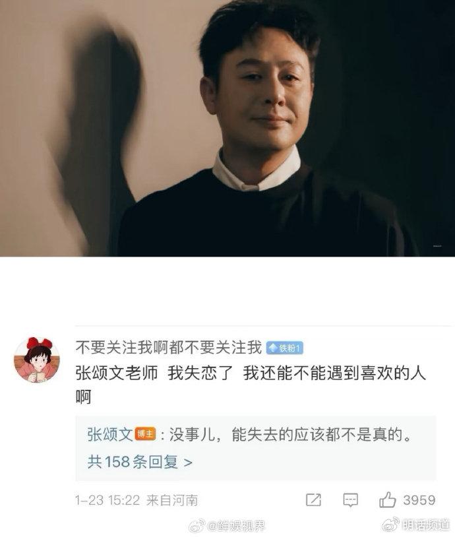This screenshot has width=455, height=537.
Task: Tap the @鲜娱视界 watermark text
Action: (236, 526)
